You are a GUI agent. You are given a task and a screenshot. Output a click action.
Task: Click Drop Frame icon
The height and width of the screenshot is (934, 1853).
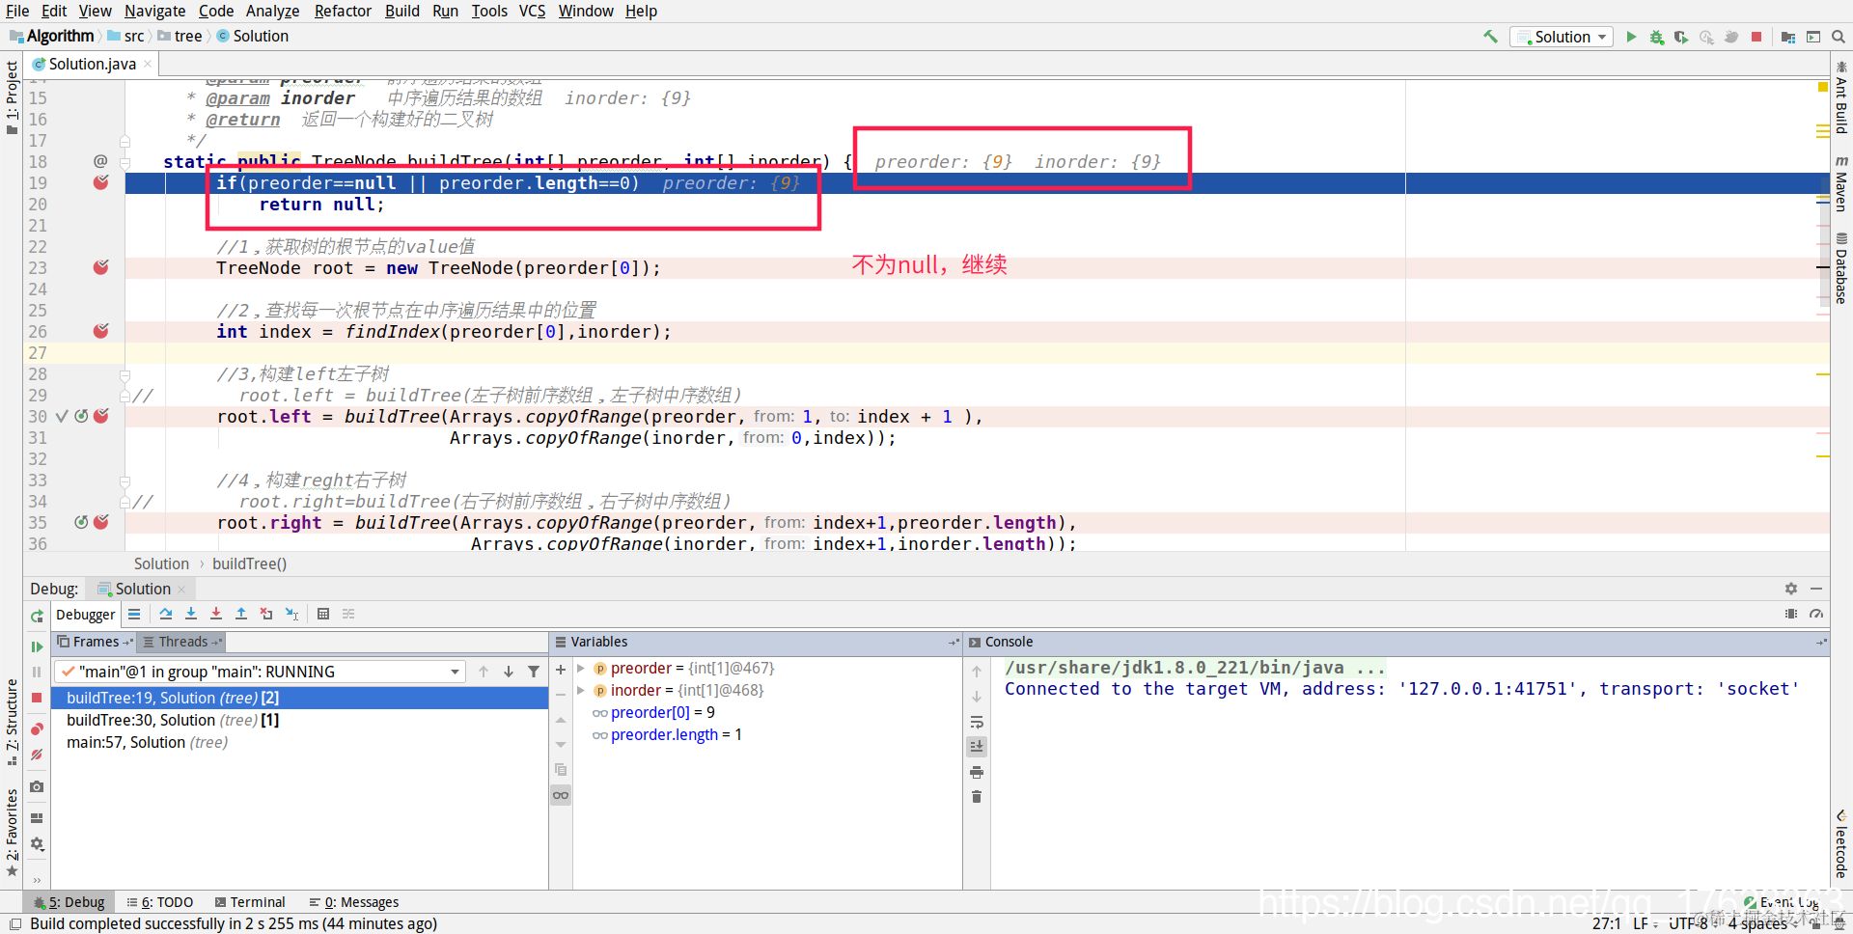point(266,614)
